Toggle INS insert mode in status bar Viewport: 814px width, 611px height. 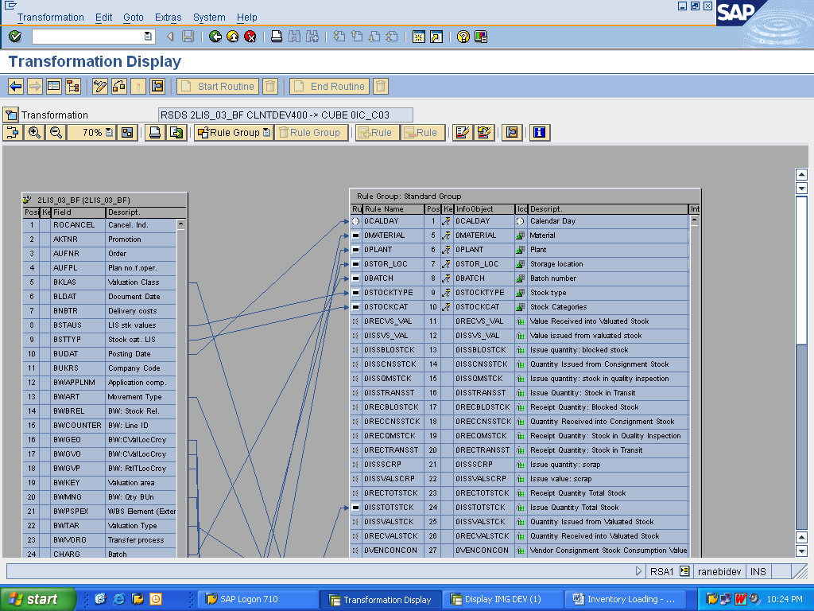click(758, 571)
